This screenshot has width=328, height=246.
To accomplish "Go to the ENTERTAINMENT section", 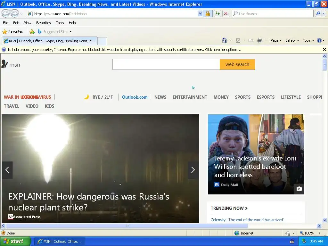I will coord(190,97).
